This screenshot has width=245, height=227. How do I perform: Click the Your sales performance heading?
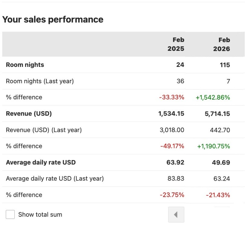tap(53, 19)
